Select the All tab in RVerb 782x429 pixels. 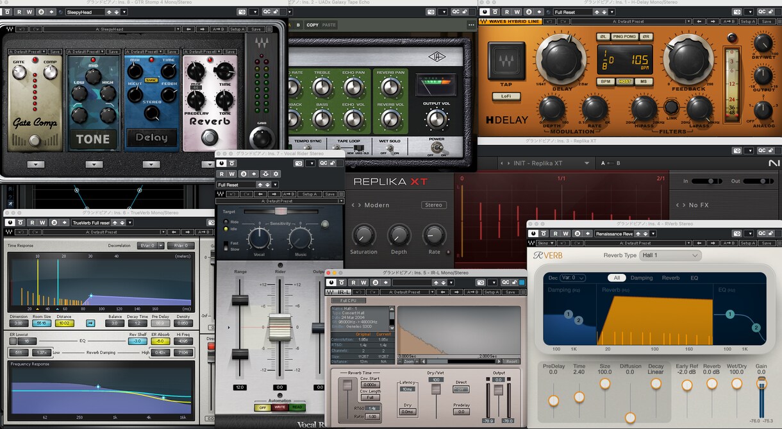tap(617, 278)
